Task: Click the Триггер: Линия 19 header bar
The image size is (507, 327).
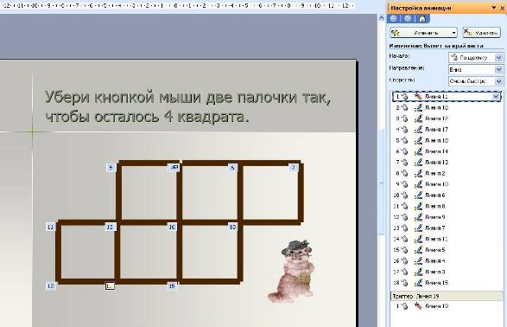Action: [x=447, y=296]
